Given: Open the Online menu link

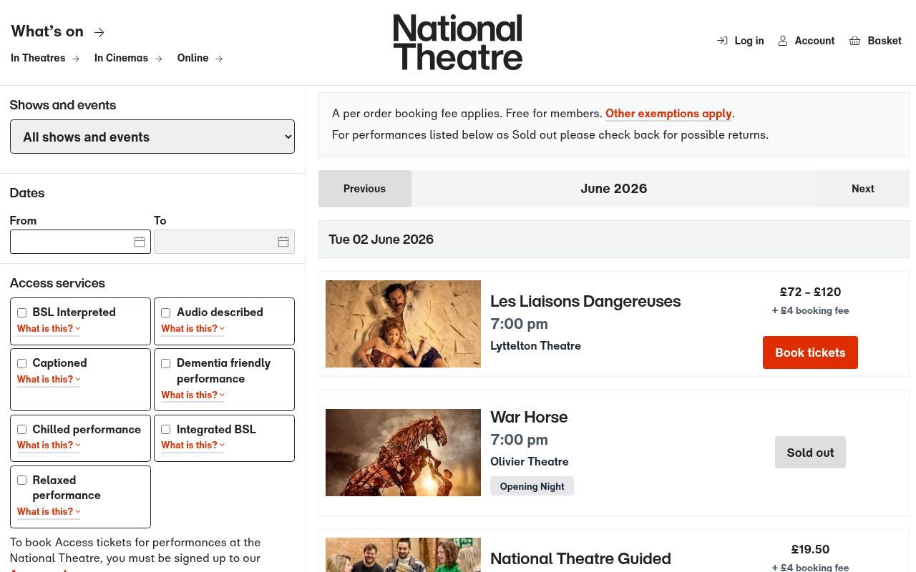Looking at the screenshot, I should (200, 58).
